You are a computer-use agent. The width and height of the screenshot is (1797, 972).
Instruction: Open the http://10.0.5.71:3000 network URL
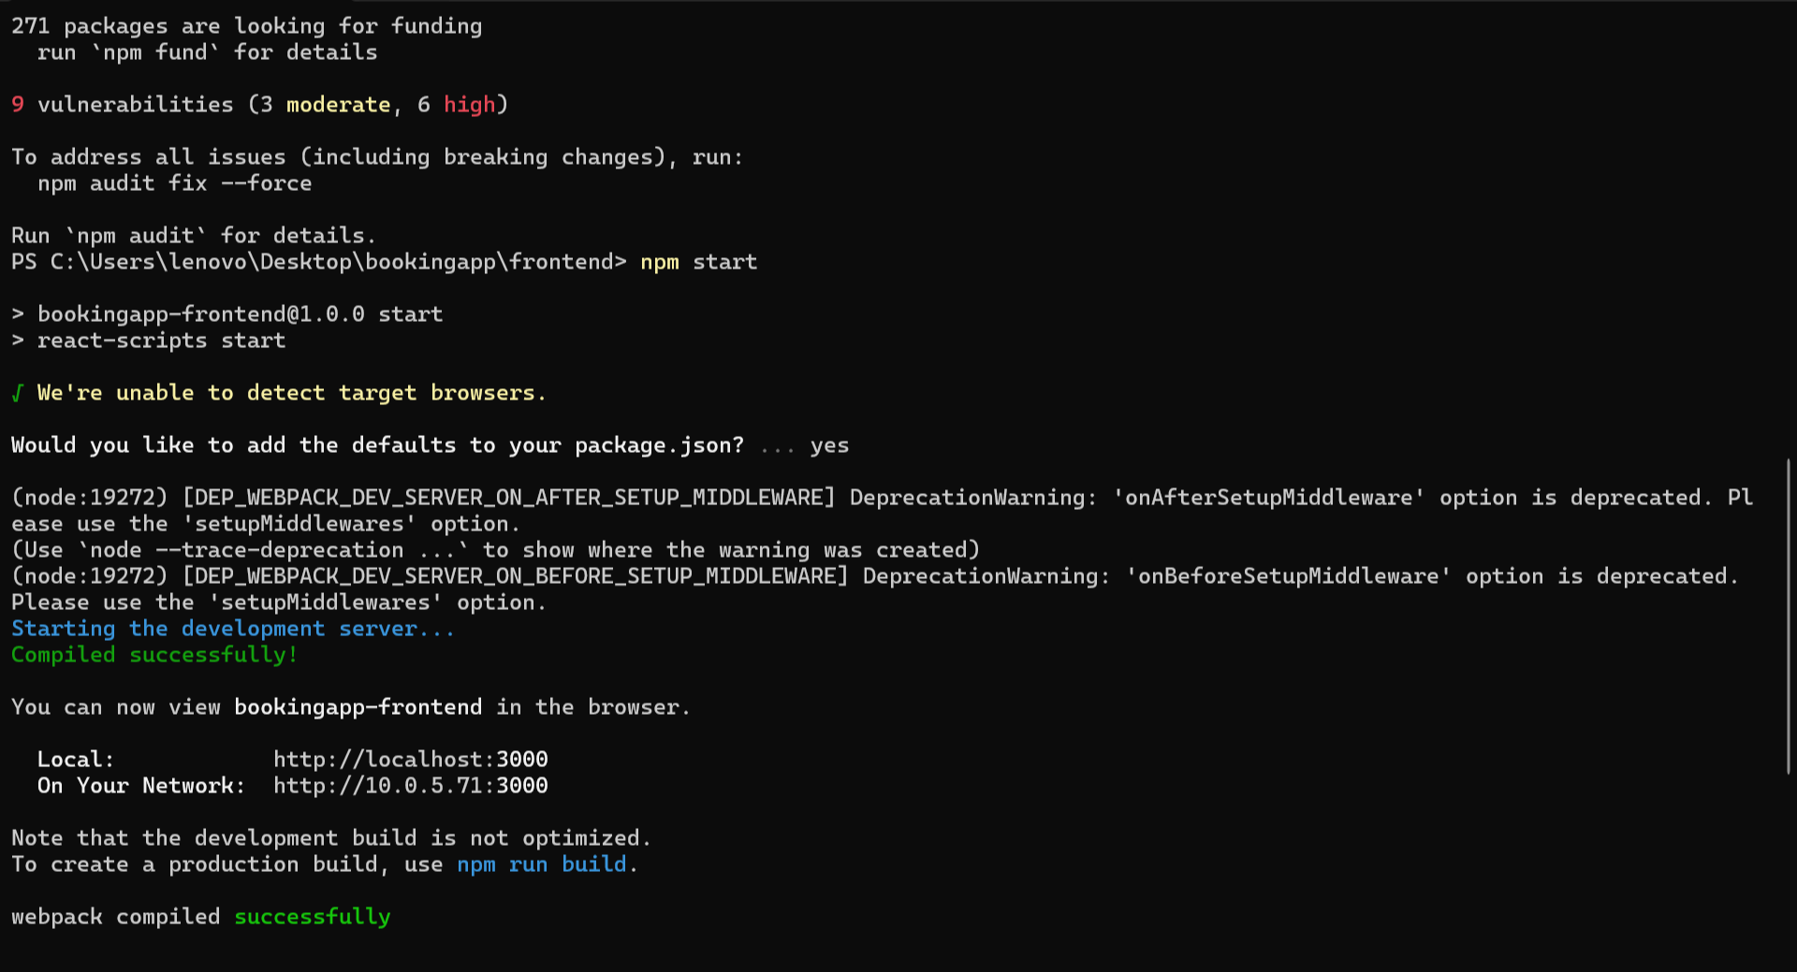coord(410,785)
